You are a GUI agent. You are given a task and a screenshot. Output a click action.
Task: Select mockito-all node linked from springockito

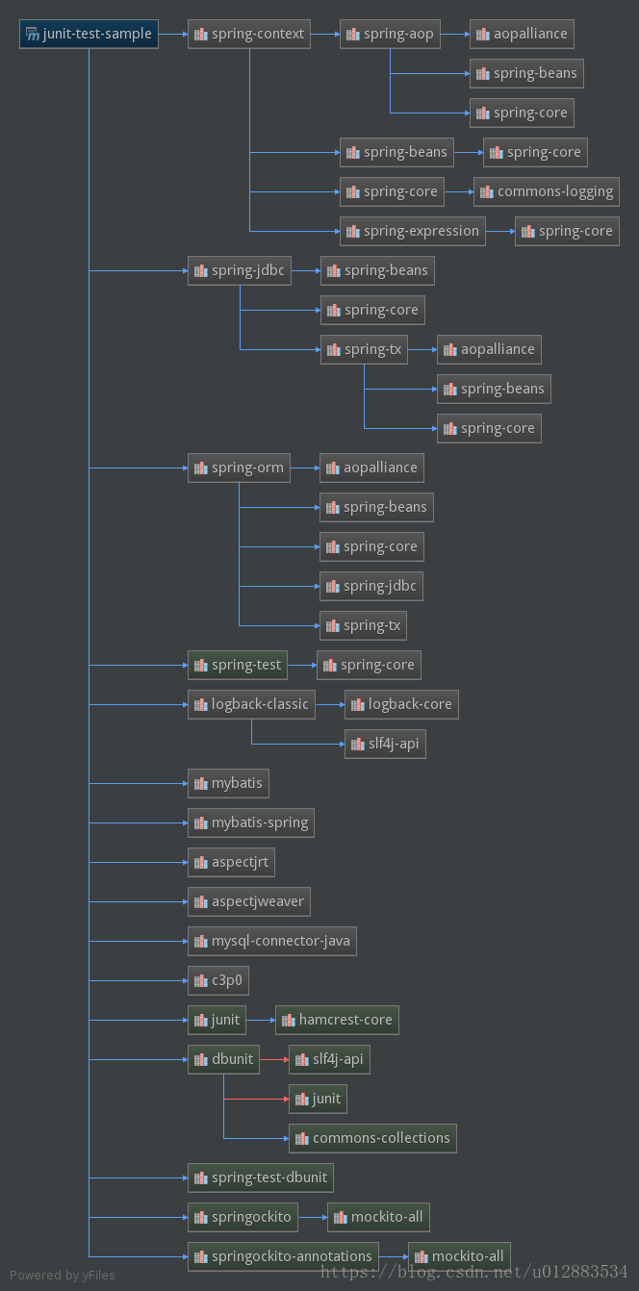click(x=379, y=1217)
